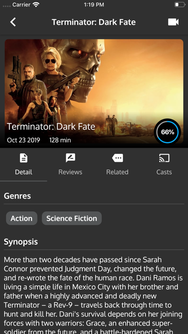Viewport: 188px width, 334px height.
Task: Select the Detail tab label
Action: [x=23, y=172]
